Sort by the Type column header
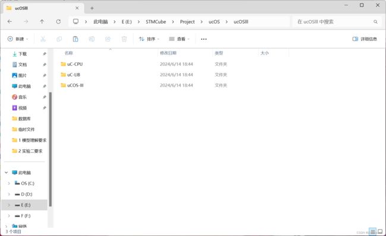386x236 pixels. (x=219, y=53)
